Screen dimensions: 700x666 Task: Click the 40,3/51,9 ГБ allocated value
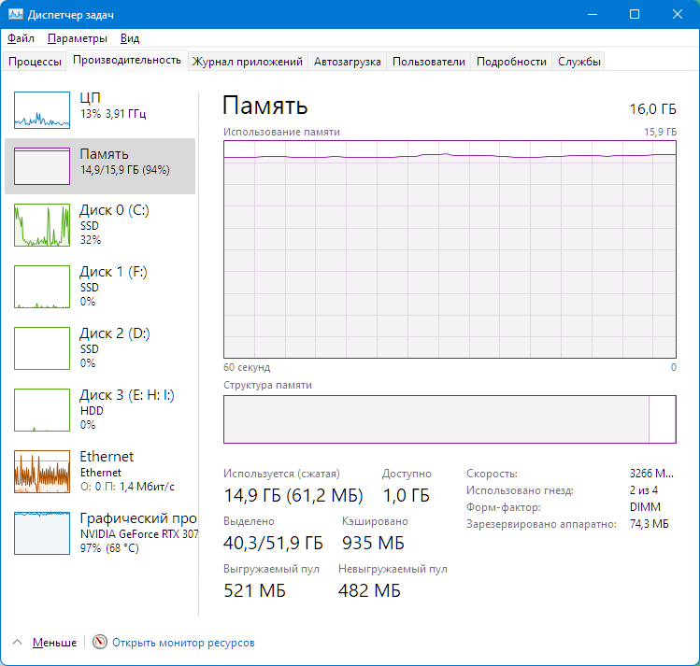273,543
